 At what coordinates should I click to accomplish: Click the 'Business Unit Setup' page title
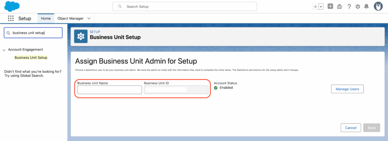click(115, 37)
